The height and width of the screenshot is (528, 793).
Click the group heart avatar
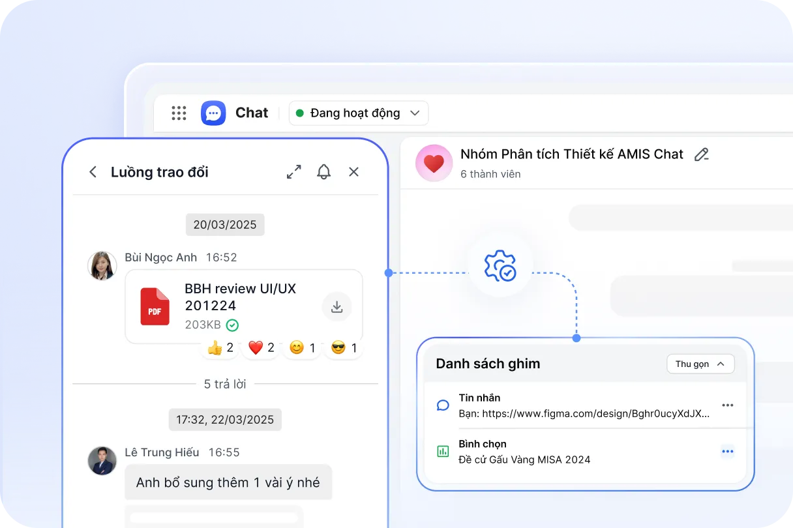click(x=434, y=163)
